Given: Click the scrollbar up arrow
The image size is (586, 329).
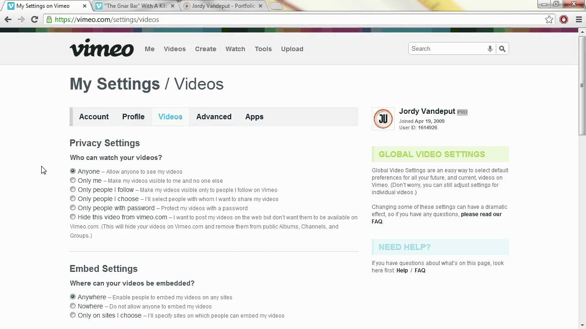Looking at the screenshot, I should click(582, 31).
